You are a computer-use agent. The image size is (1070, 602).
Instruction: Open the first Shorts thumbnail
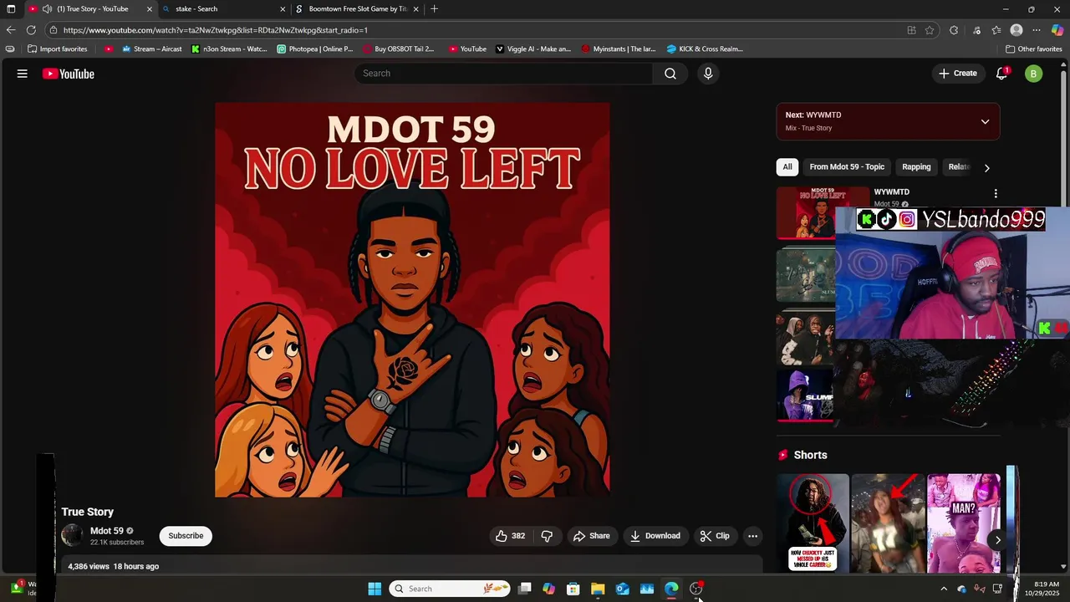point(813,523)
